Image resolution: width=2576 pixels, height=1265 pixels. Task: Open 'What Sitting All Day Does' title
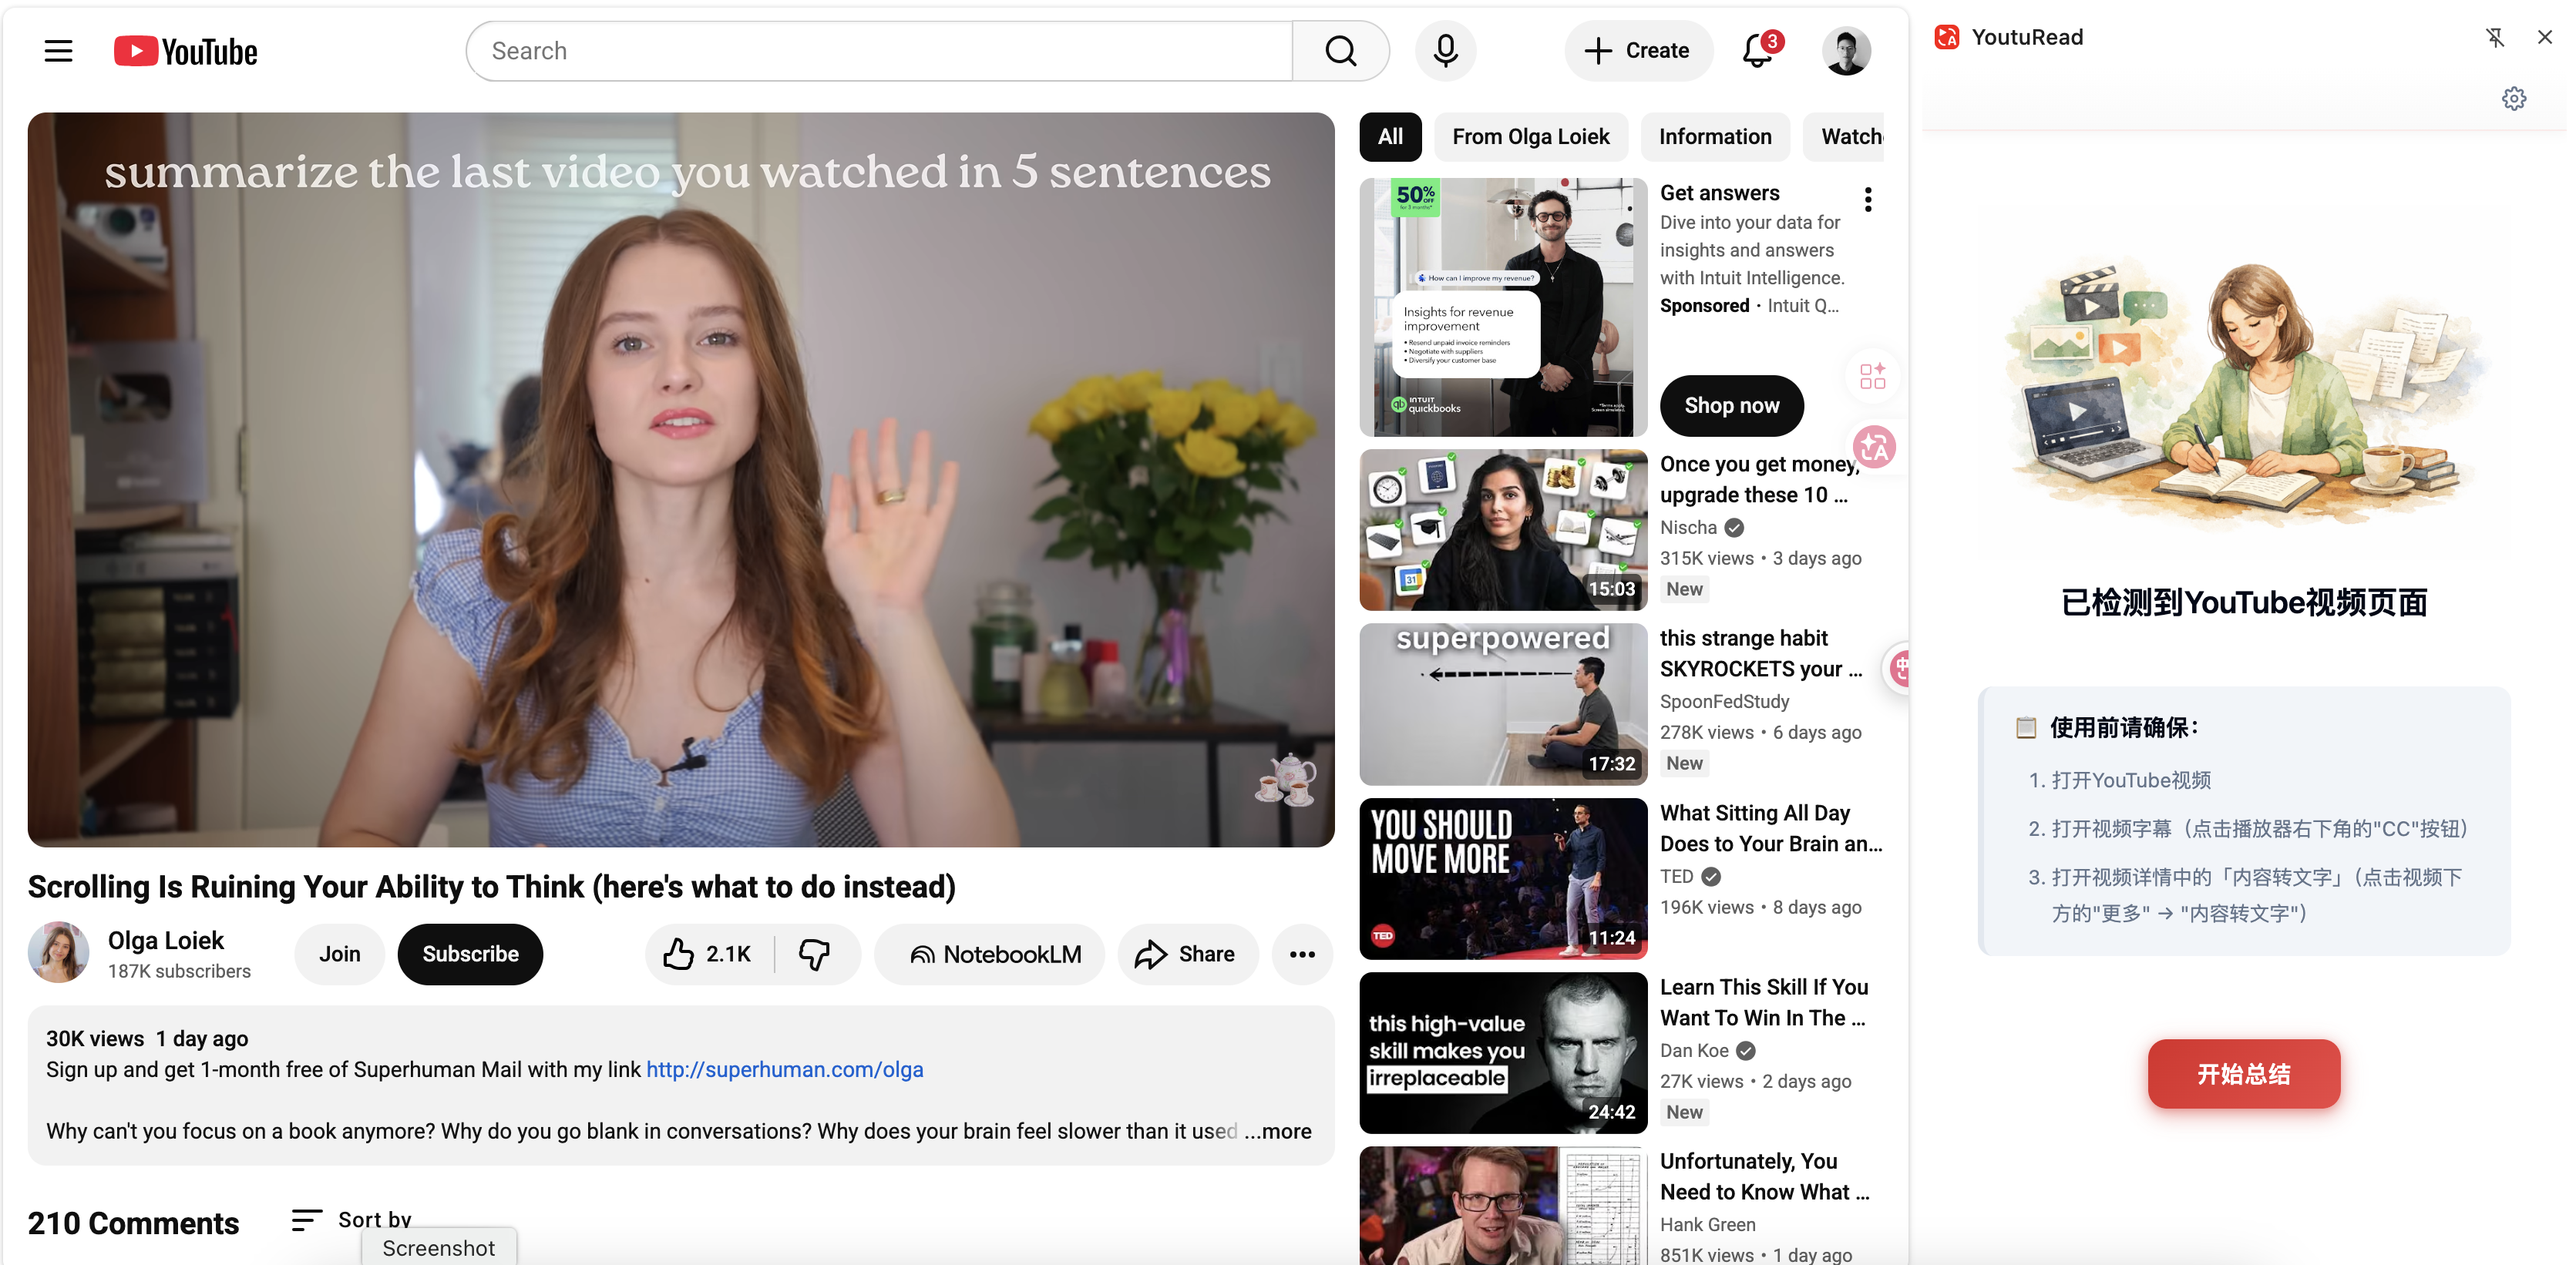[x=1770, y=828]
